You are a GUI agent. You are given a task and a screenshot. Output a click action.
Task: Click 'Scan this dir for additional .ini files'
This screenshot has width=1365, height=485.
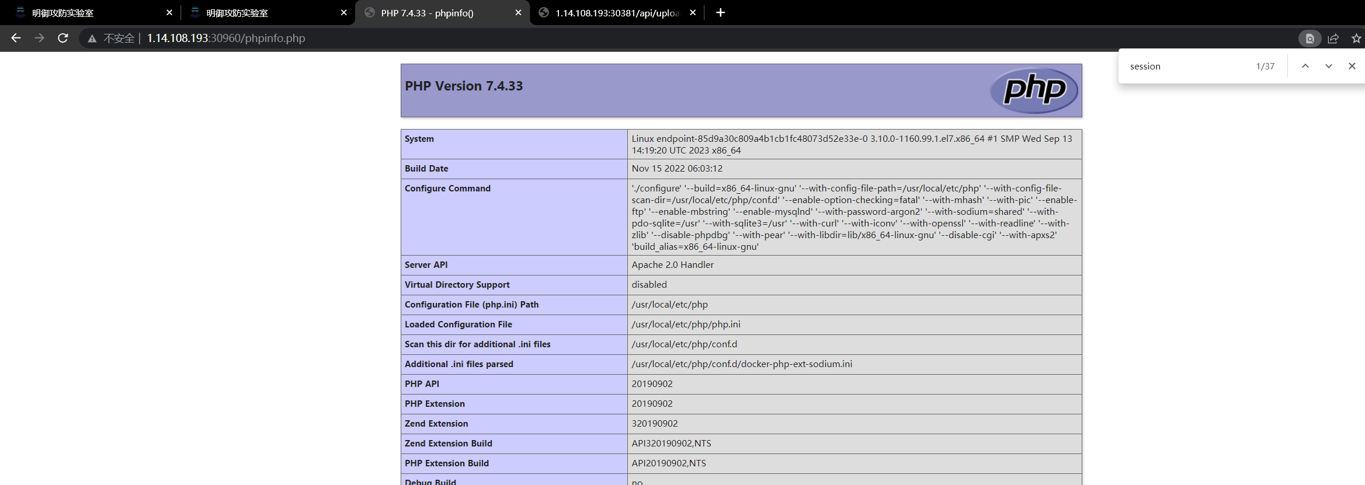[477, 344]
